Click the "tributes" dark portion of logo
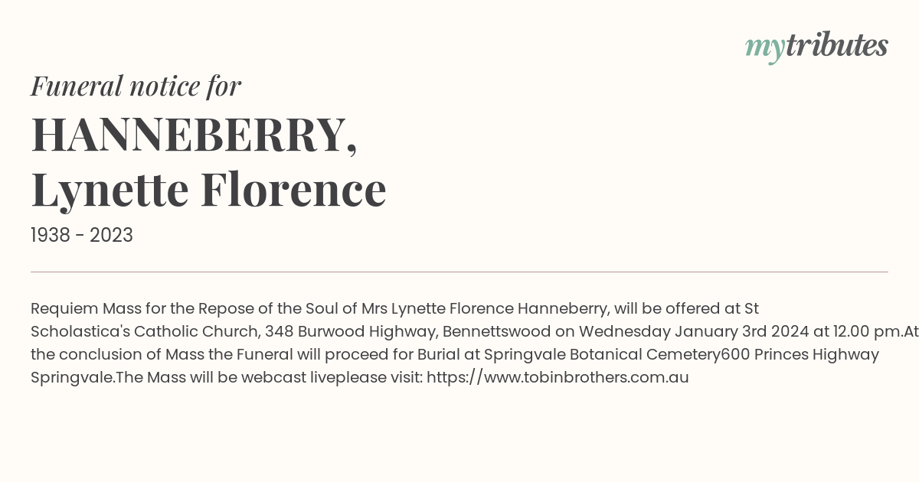 pyautogui.click(x=837, y=45)
